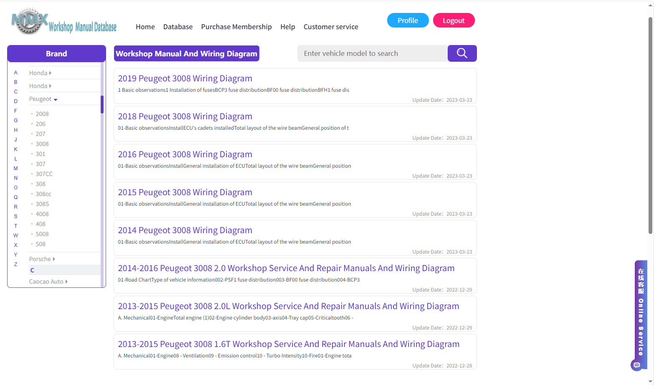Jump to brands starting with W

point(16,236)
